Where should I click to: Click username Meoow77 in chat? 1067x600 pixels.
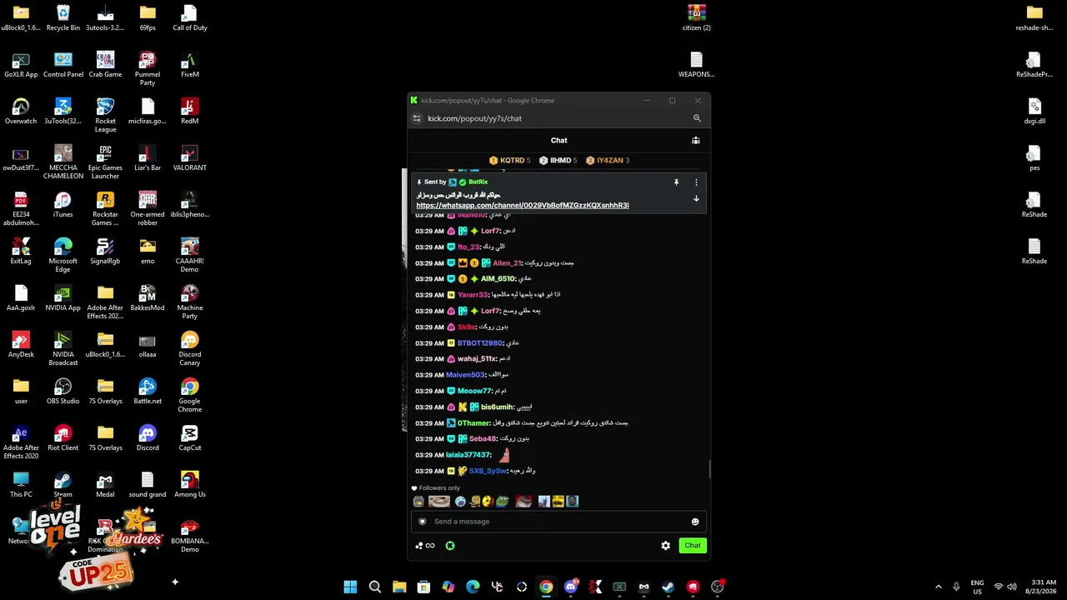tap(475, 391)
